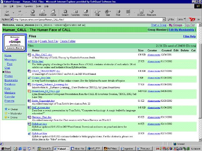Open the Bookmarks sidebar link
The height and width of the screenshot is (151, 202).
tap(11, 80)
